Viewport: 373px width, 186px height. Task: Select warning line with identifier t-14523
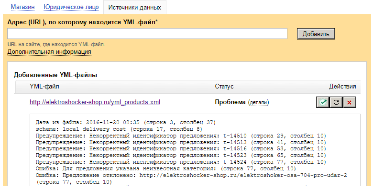[x=181, y=156]
